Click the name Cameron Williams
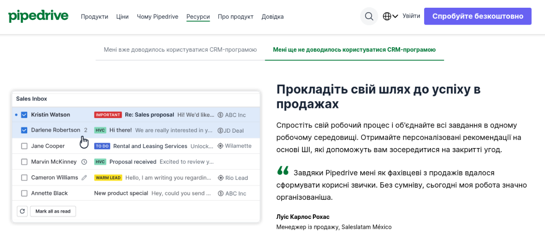This screenshot has width=545, height=238. [54, 177]
